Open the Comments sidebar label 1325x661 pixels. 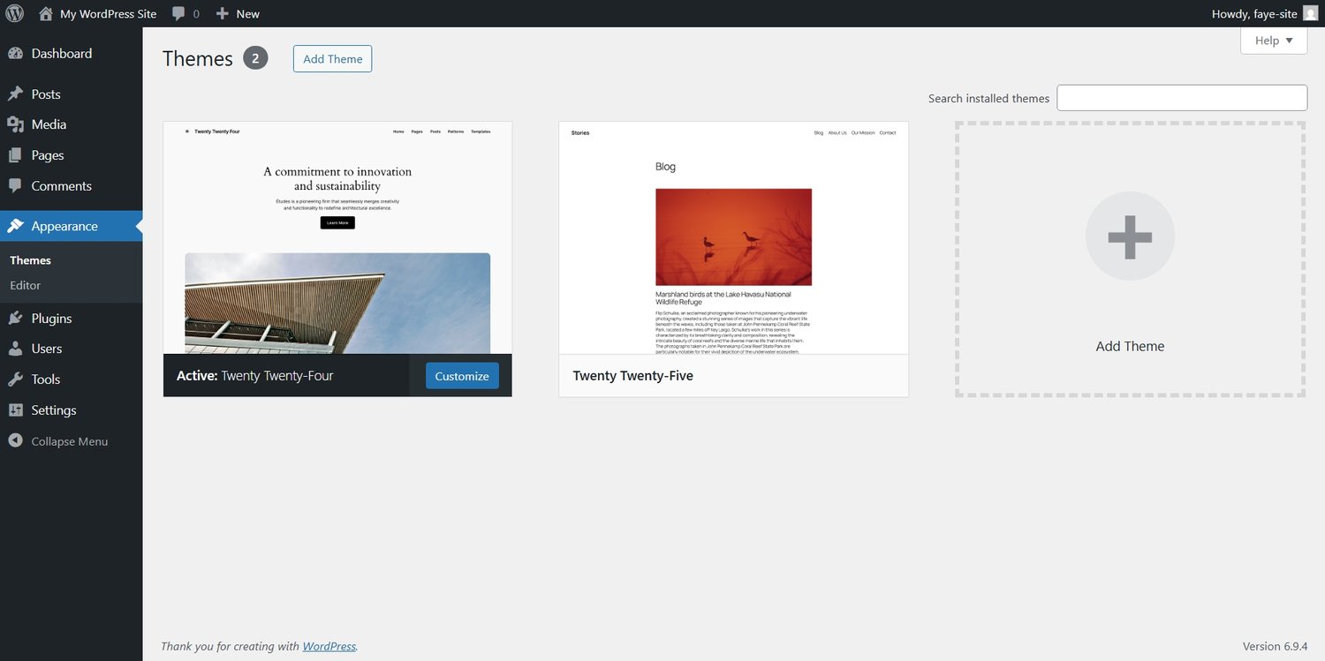pyautogui.click(x=62, y=186)
